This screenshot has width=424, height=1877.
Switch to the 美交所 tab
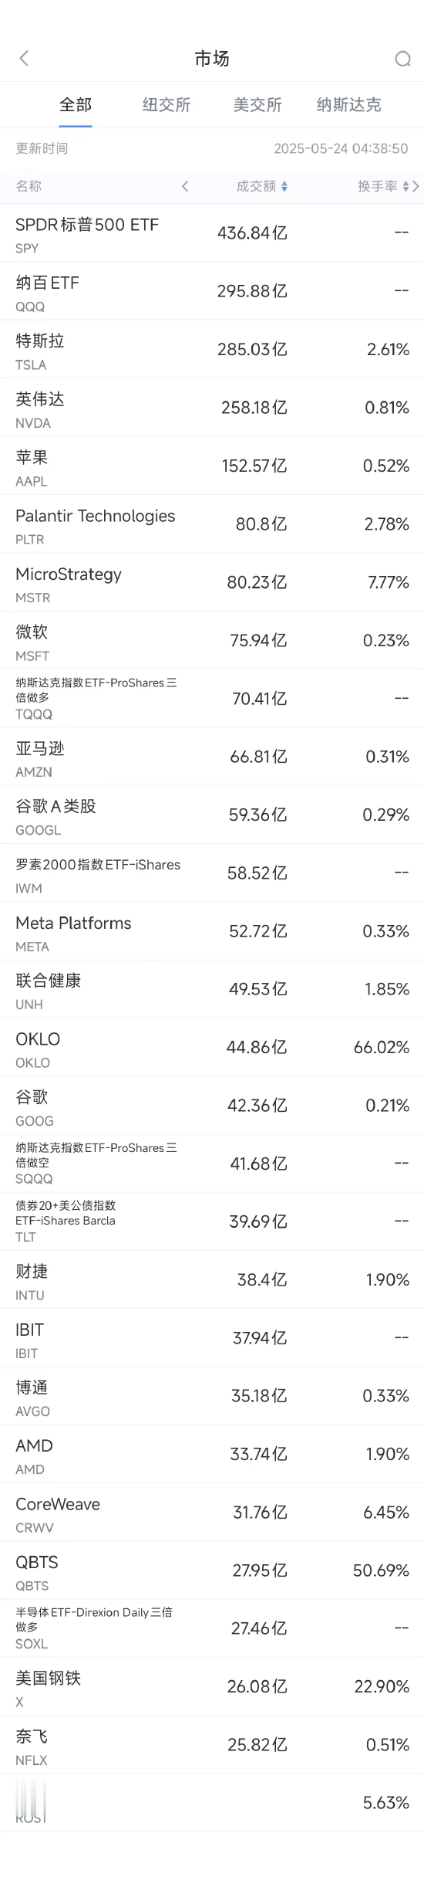(257, 105)
